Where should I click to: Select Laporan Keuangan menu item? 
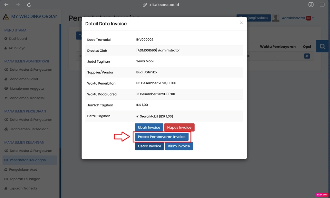pyautogui.click(x=24, y=179)
